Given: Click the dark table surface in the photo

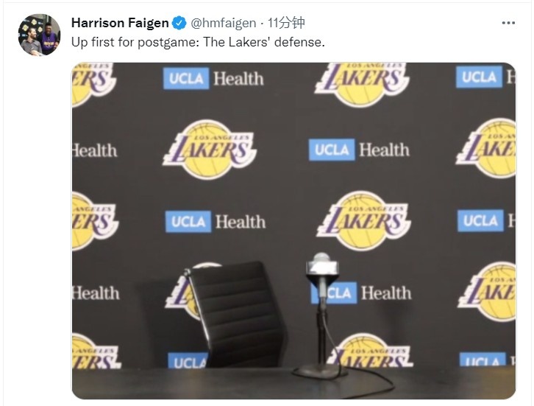Looking at the screenshot, I should click(293, 383).
